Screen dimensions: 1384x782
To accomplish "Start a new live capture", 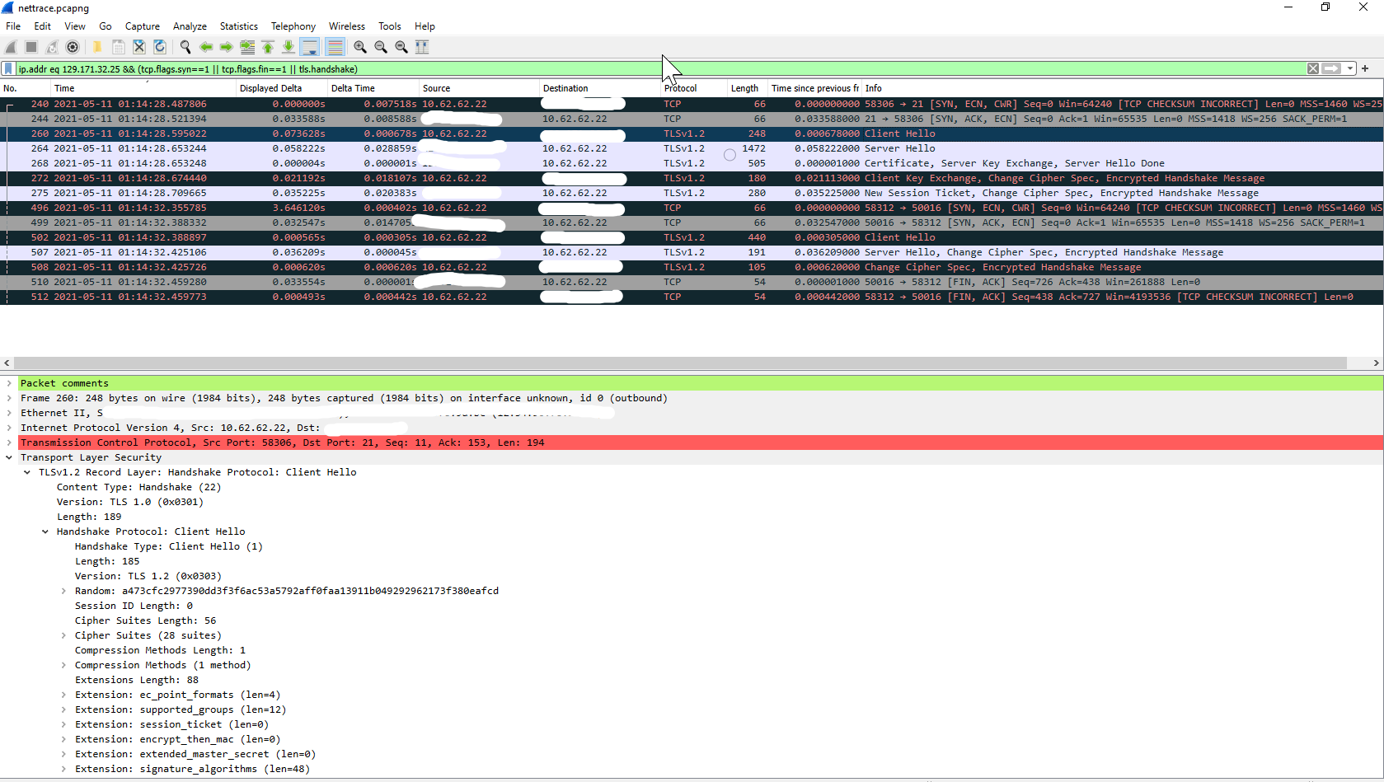I will tap(11, 47).
